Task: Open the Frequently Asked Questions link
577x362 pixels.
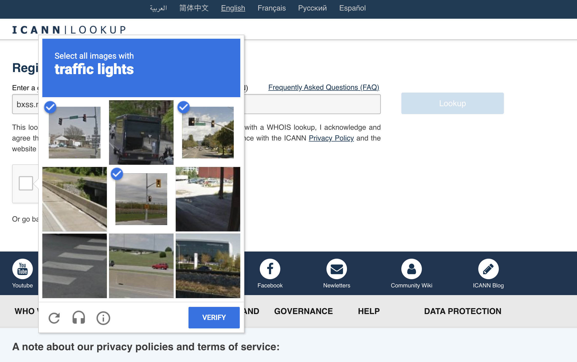Action: (324, 87)
